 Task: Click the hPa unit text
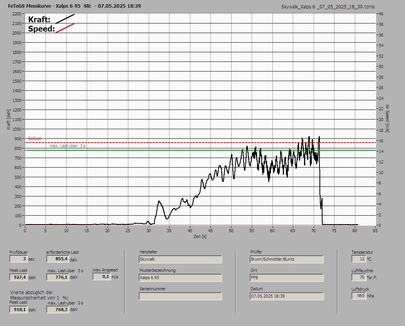click(x=370, y=296)
